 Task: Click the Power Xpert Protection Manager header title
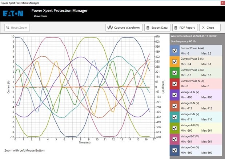60,11
